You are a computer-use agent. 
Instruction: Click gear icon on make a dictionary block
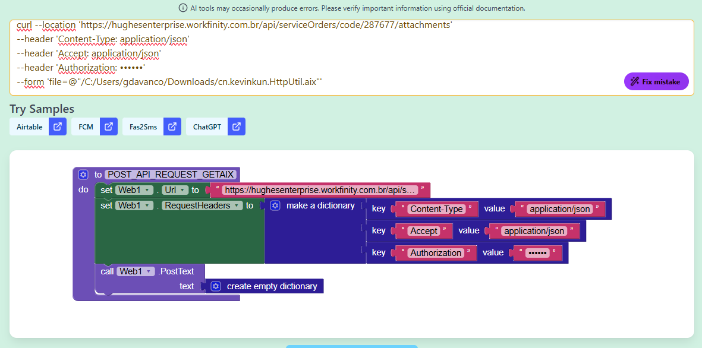click(275, 205)
